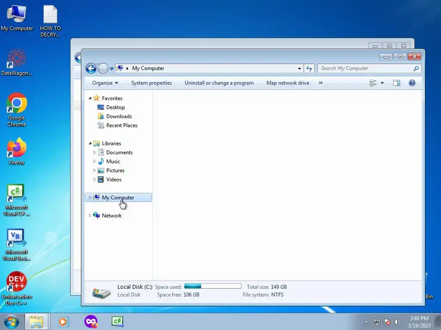Expand the Videos library
441x330 pixels.
tap(94, 179)
